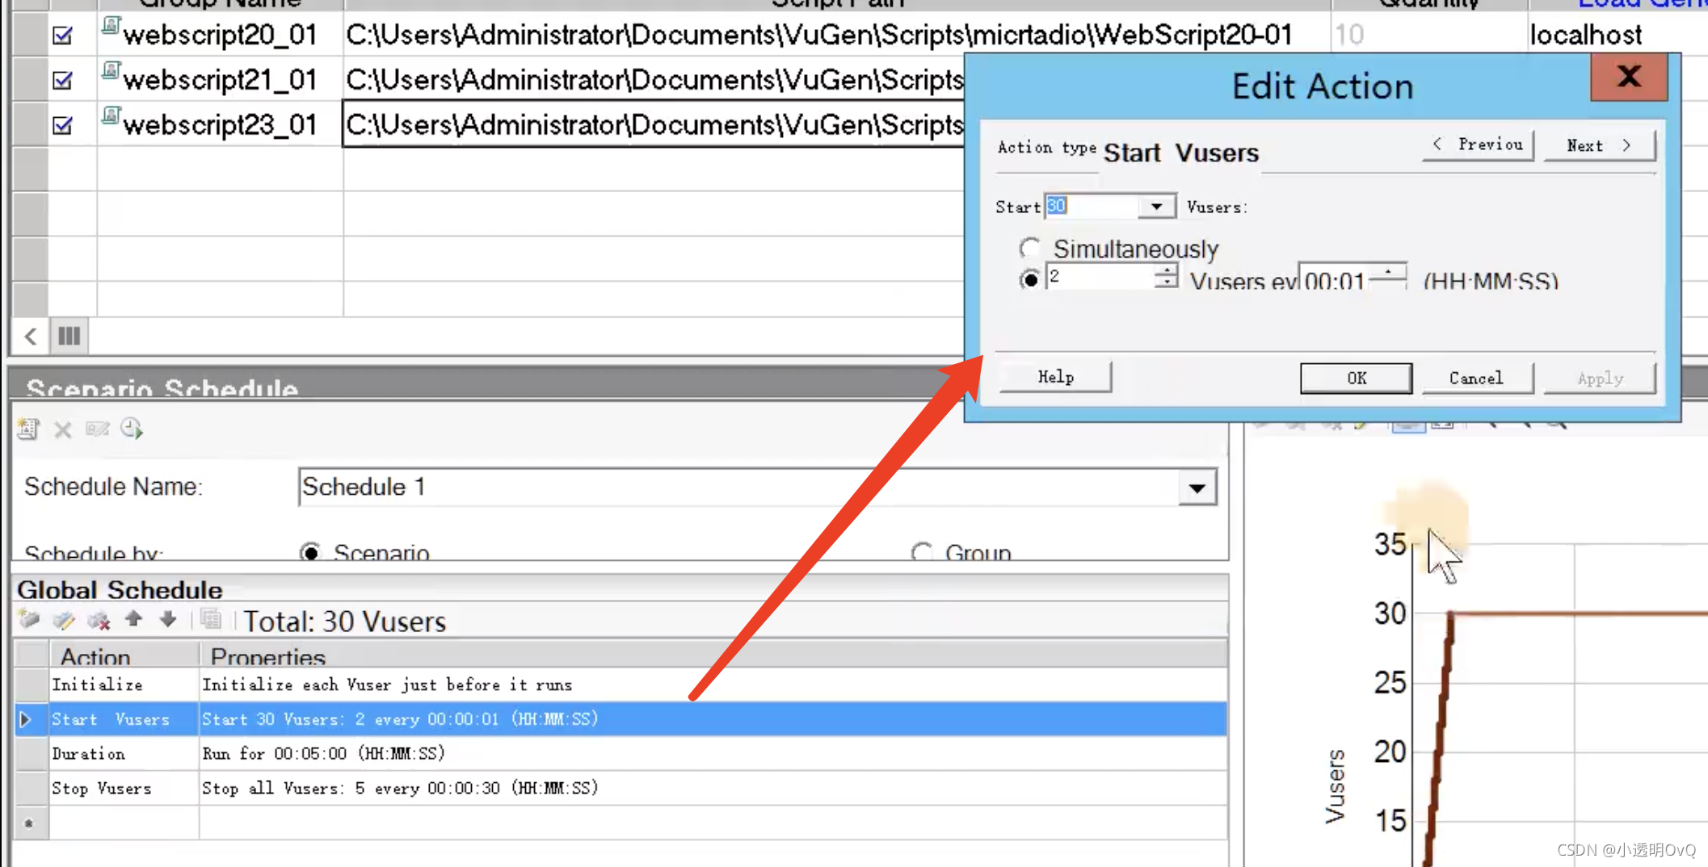This screenshot has width=1708, height=867.
Task: Click the script icon of webscript21_01
Action: point(111,73)
